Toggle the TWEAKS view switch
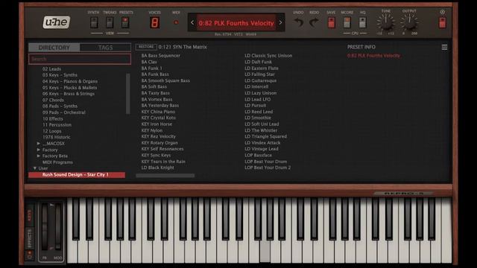Image resolution: width=477 pixels, height=268 pixels. click(110, 22)
